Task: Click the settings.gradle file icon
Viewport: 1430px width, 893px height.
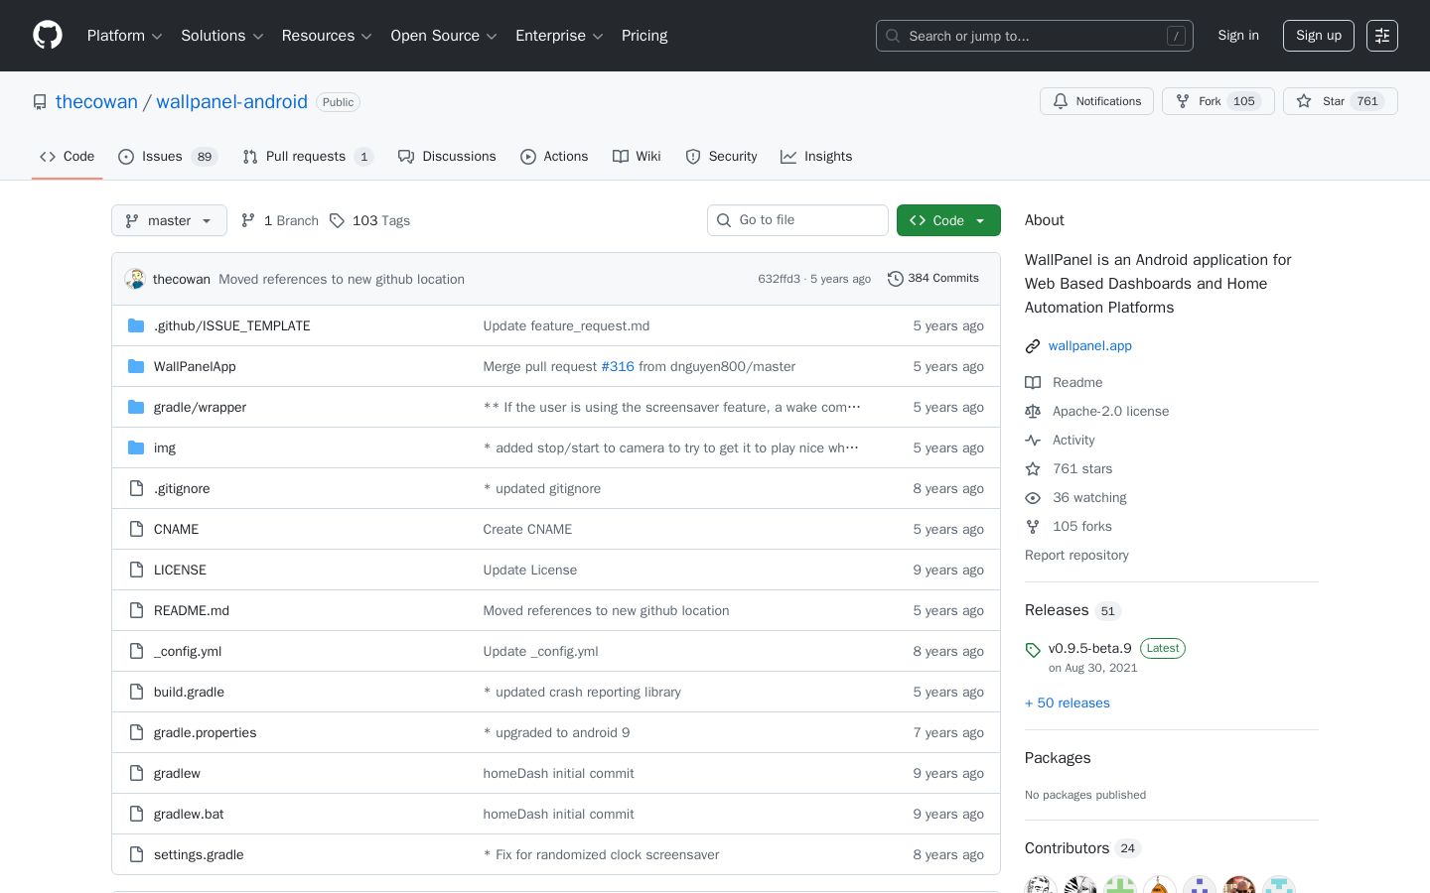Action: [x=136, y=854]
